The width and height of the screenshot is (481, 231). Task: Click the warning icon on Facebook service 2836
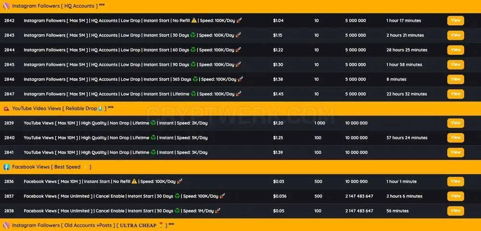click(x=134, y=182)
